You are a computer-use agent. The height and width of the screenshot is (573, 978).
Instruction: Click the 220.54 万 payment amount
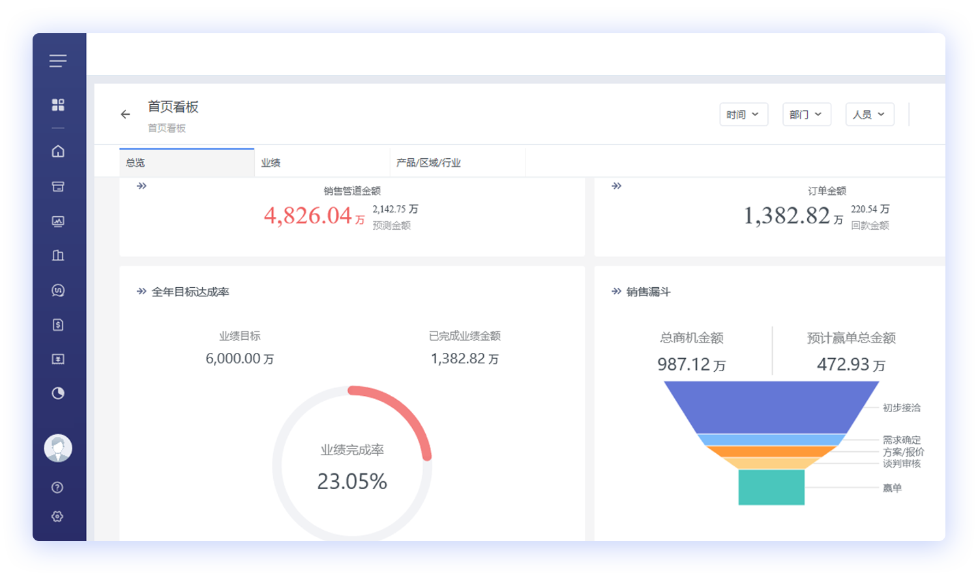pyautogui.click(x=870, y=209)
